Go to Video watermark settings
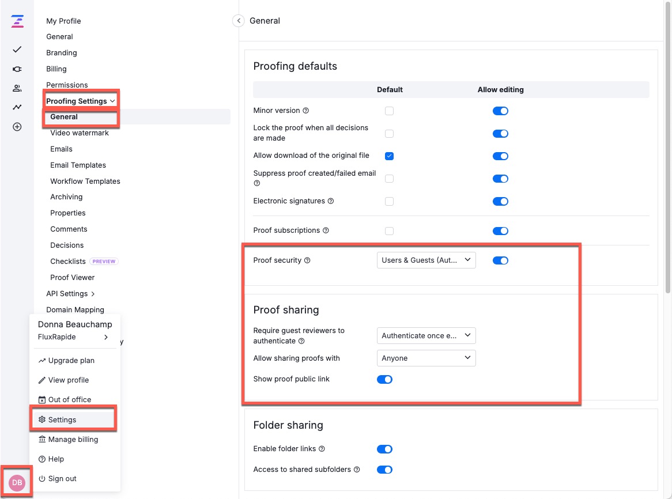This screenshot has height=499, width=672. (x=80, y=133)
